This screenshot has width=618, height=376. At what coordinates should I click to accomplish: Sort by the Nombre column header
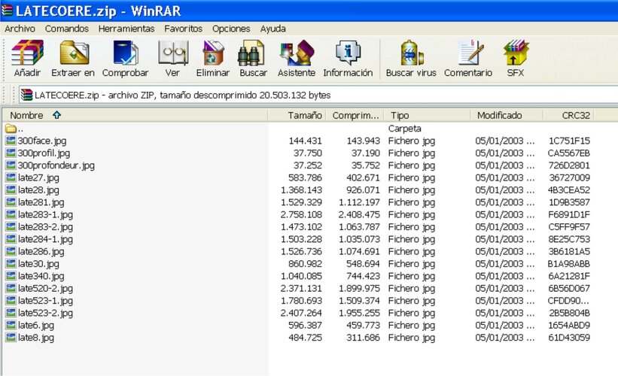(135, 115)
